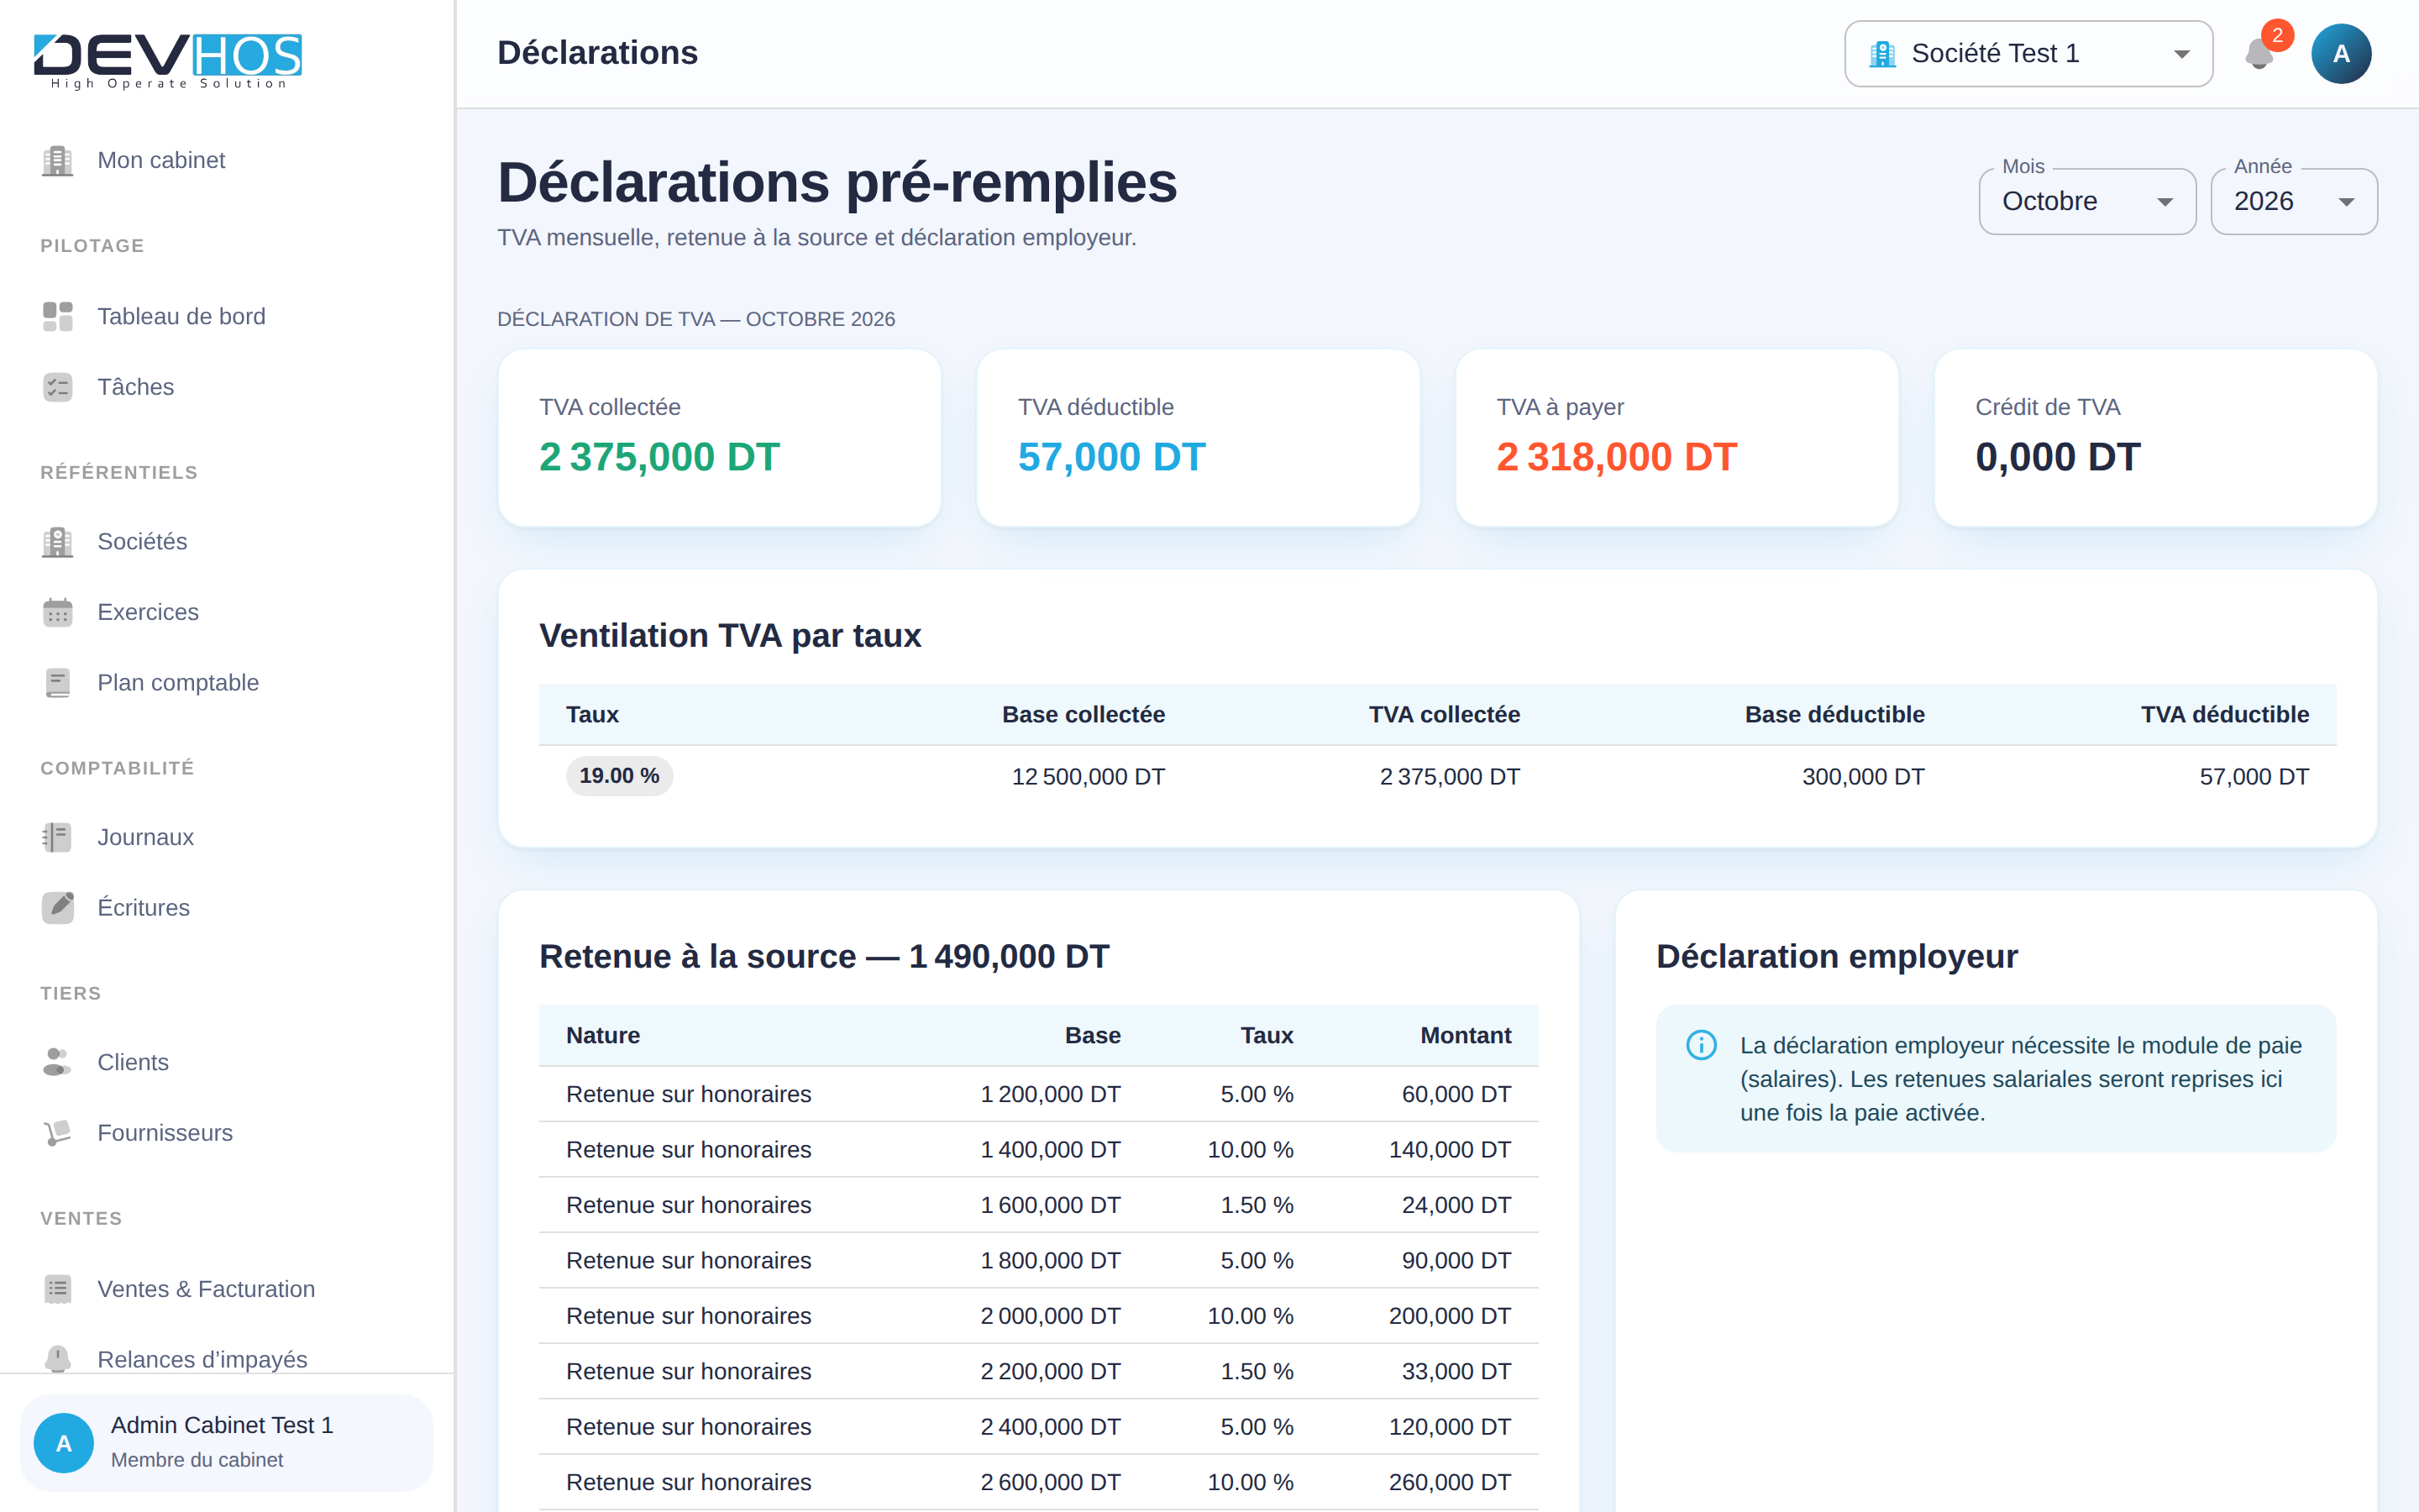Viewport: 2419px width, 1512px height.
Task: Click Base collectée cell 12 500,000 DT
Action: point(1088,777)
